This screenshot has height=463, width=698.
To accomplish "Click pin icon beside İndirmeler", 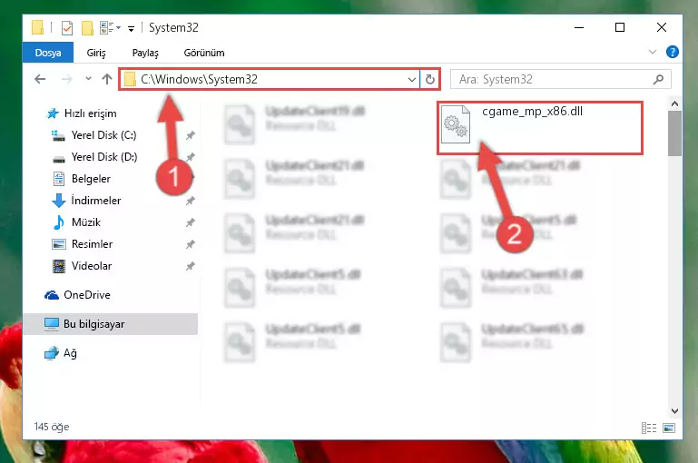I will coord(190,201).
